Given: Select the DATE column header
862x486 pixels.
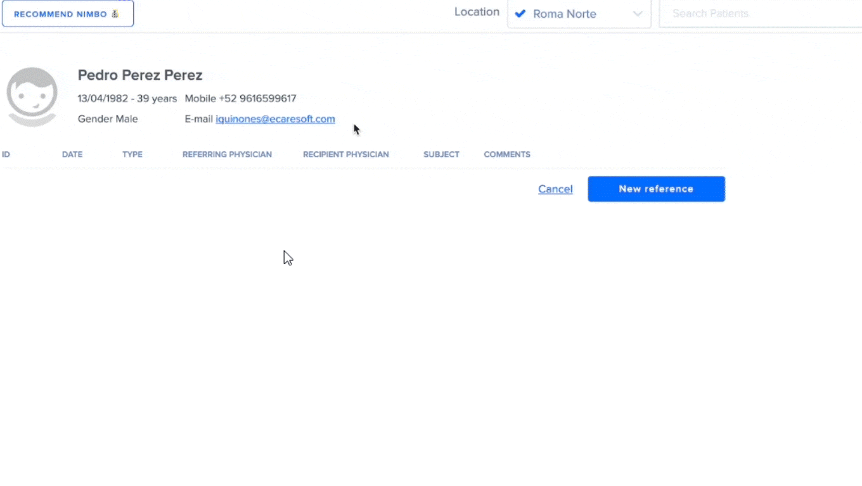Looking at the screenshot, I should tap(72, 154).
